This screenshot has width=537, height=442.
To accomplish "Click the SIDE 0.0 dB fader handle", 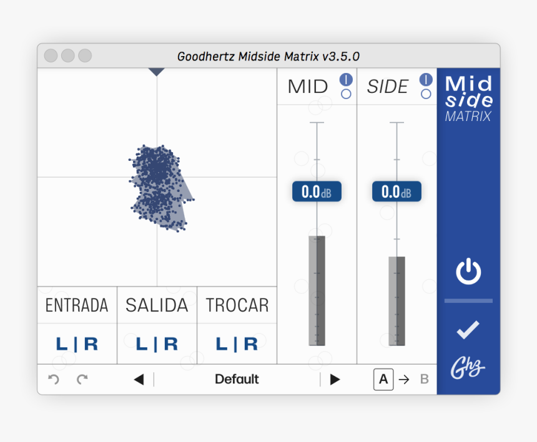I will [x=397, y=191].
